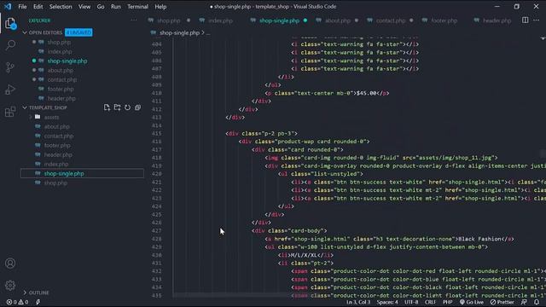This screenshot has height=307, width=546.
Task: Click the VS Code logo icon
Action: click(x=8, y=7)
